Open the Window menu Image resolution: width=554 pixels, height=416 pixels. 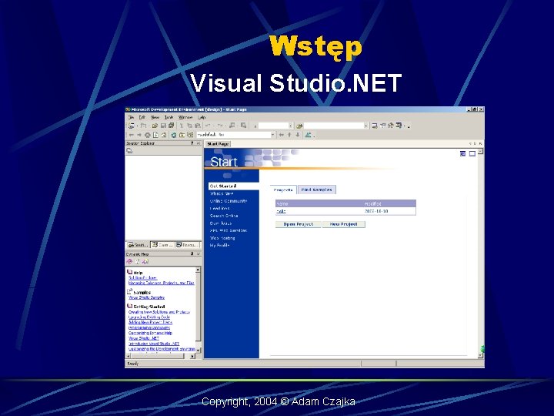tap(185, 117)
